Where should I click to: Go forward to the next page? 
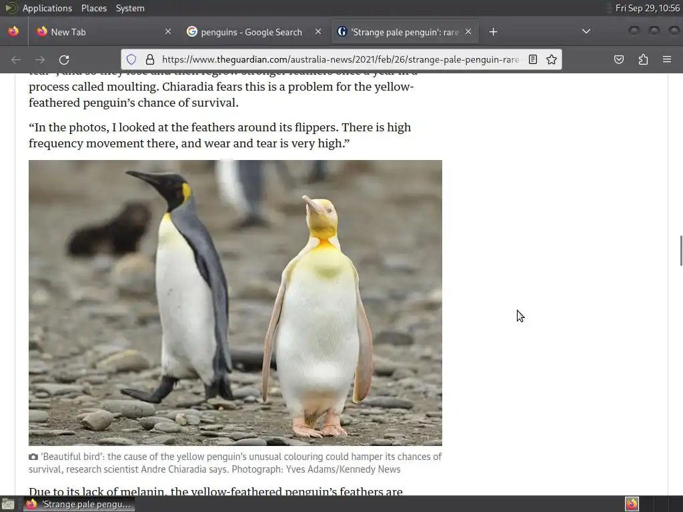tap(40, 59)
